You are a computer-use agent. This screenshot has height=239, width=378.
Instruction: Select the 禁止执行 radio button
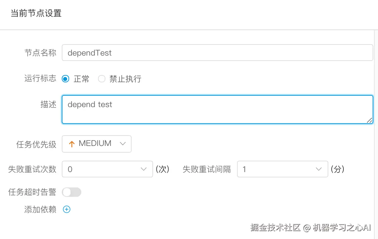[x=102, y=79]
